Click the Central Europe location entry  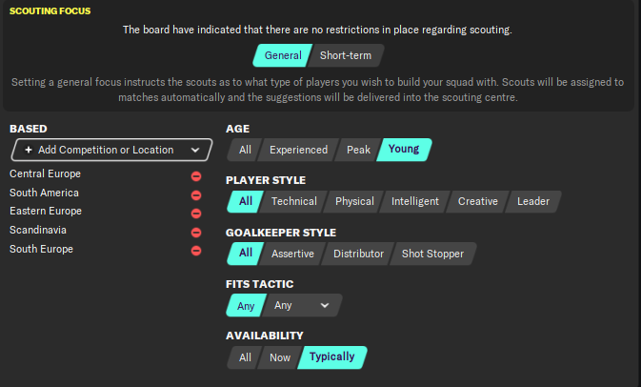[46, 174]
